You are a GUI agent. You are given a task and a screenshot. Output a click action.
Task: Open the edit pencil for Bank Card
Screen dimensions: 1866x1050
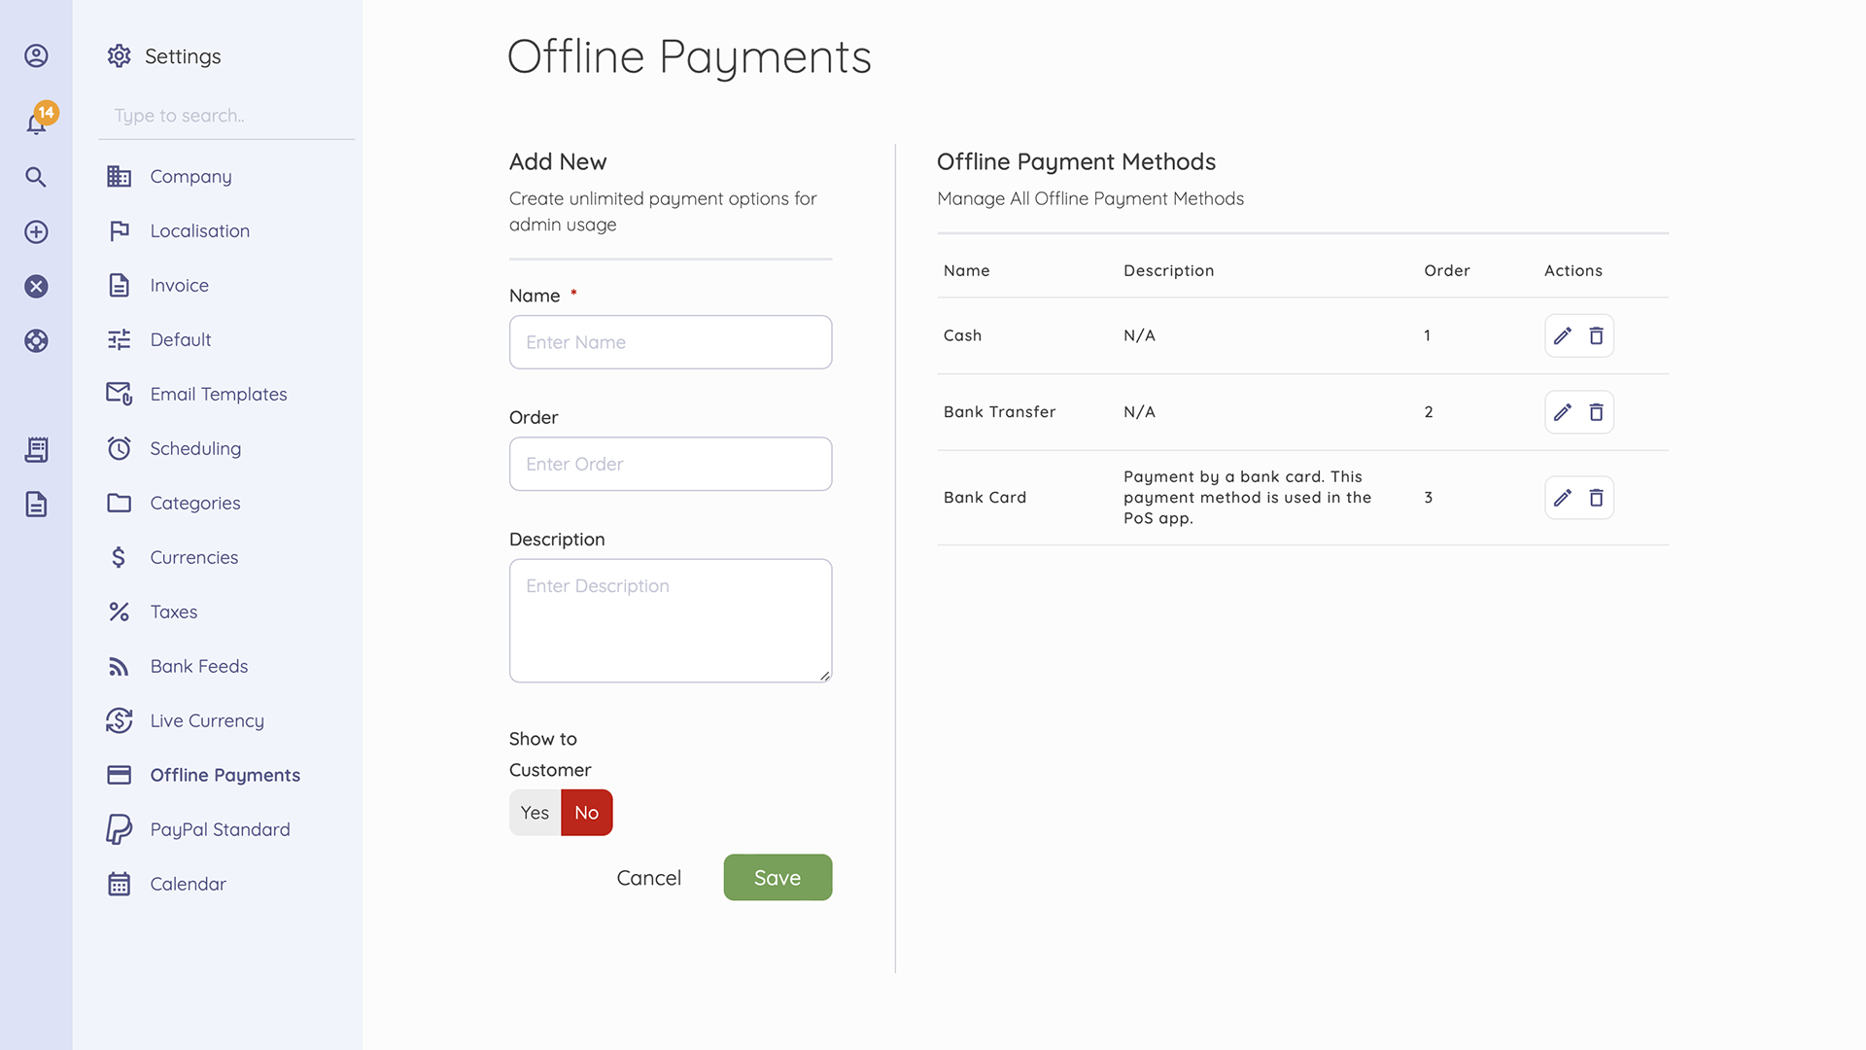click(1562, 497)
